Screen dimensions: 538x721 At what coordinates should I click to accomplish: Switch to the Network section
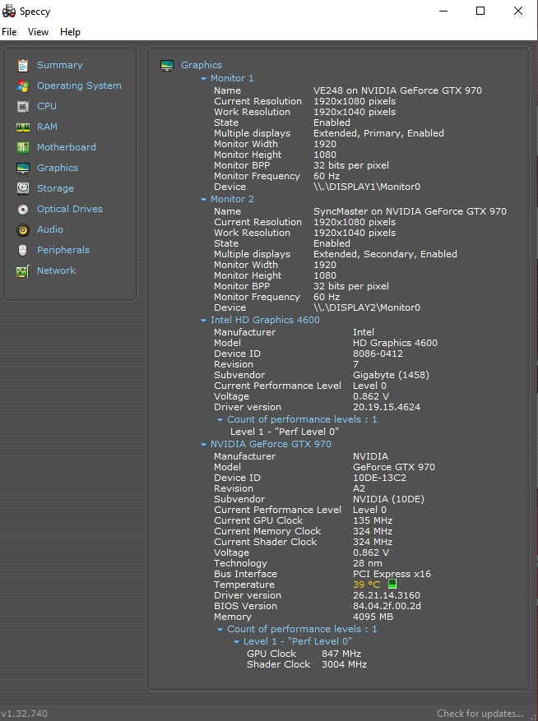click(x=56, y=270)
